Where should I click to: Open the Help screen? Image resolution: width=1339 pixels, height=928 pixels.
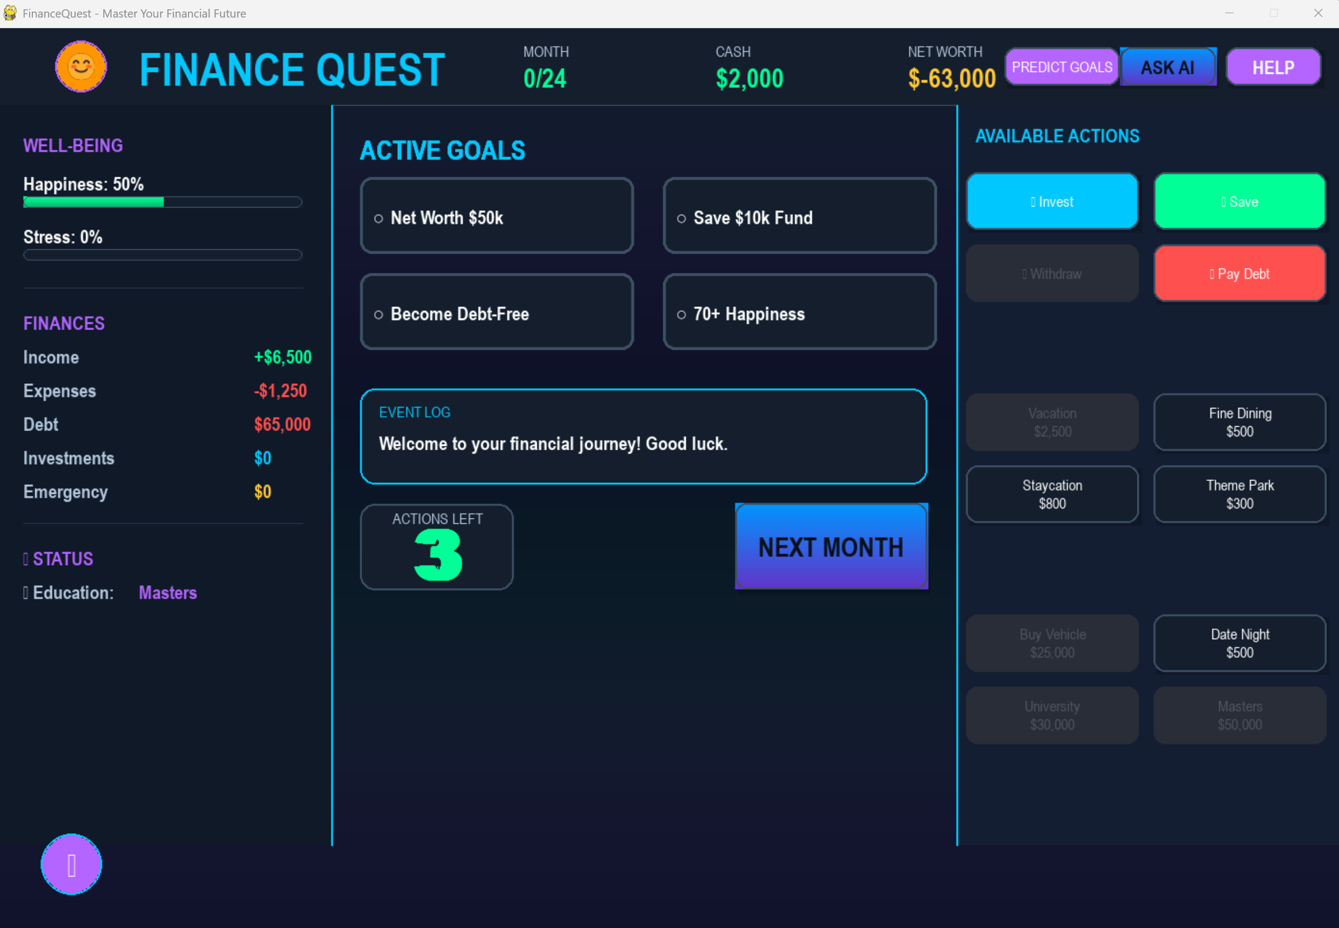click(1273, 67)
